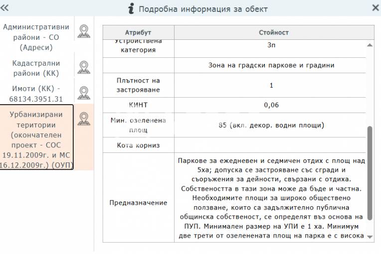Close the object information dialog
381x254 pixels.
tap(376, 8)
